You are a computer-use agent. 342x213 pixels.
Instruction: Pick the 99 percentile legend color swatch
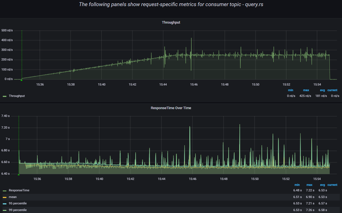pos(4,210)
